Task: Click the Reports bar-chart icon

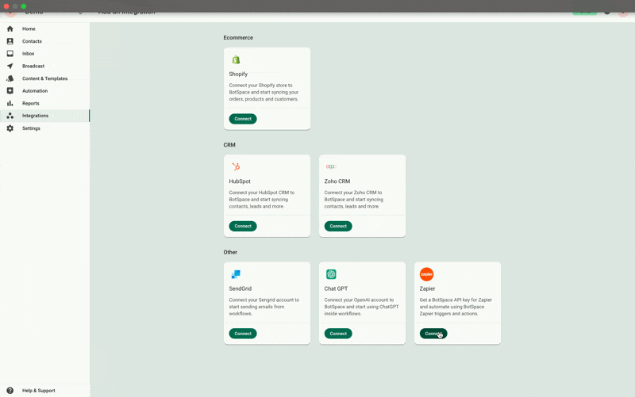Action: [10, 103]
